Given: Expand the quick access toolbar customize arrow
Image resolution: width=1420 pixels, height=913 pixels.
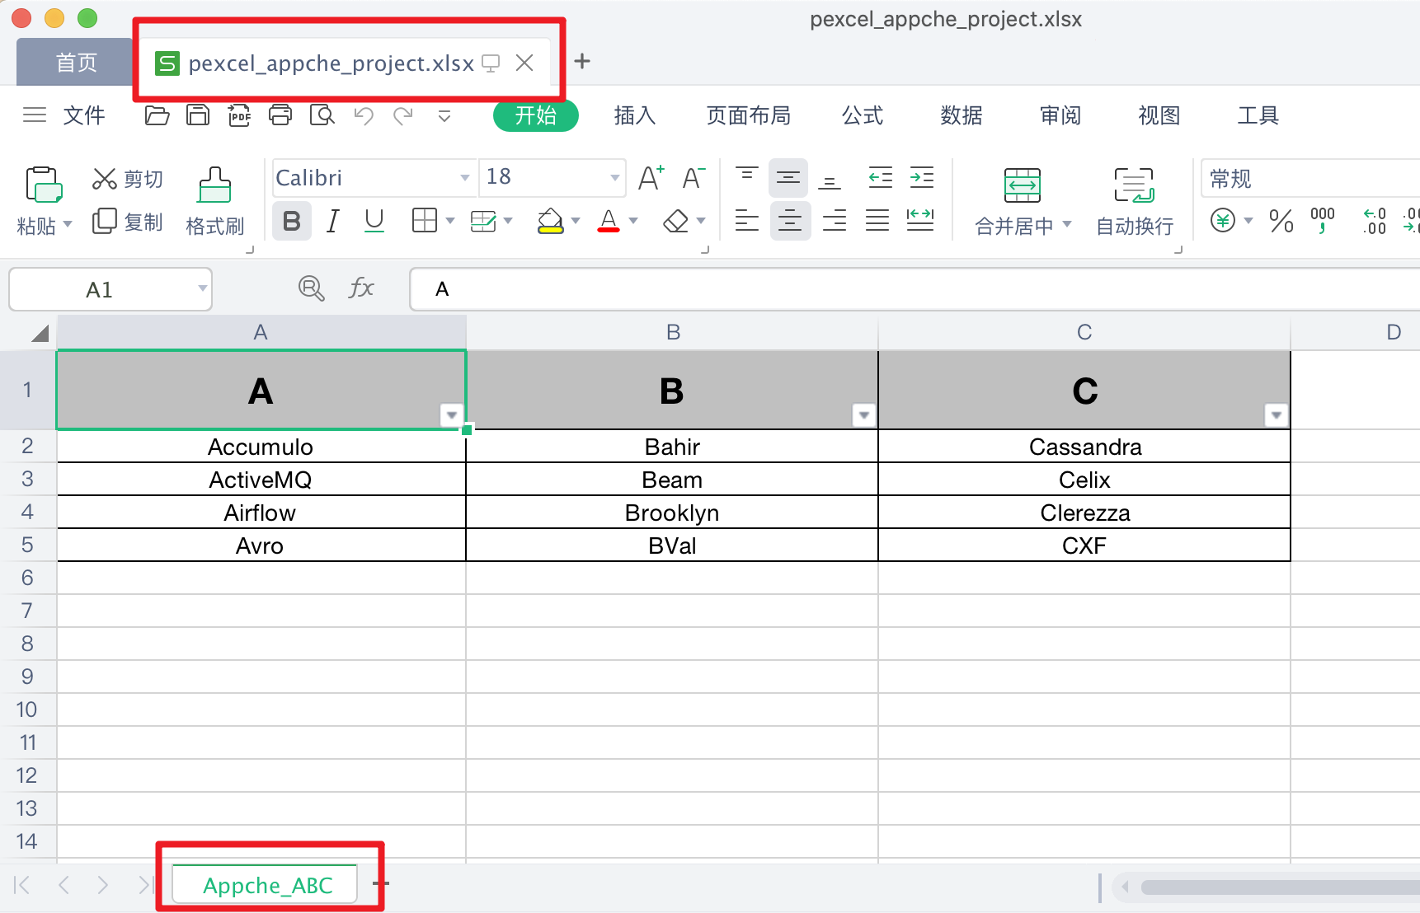Looking at the screenshot, I should coord(444,116).
